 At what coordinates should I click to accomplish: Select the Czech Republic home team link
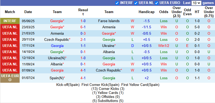pyautogui.click(x=57, y=39)
